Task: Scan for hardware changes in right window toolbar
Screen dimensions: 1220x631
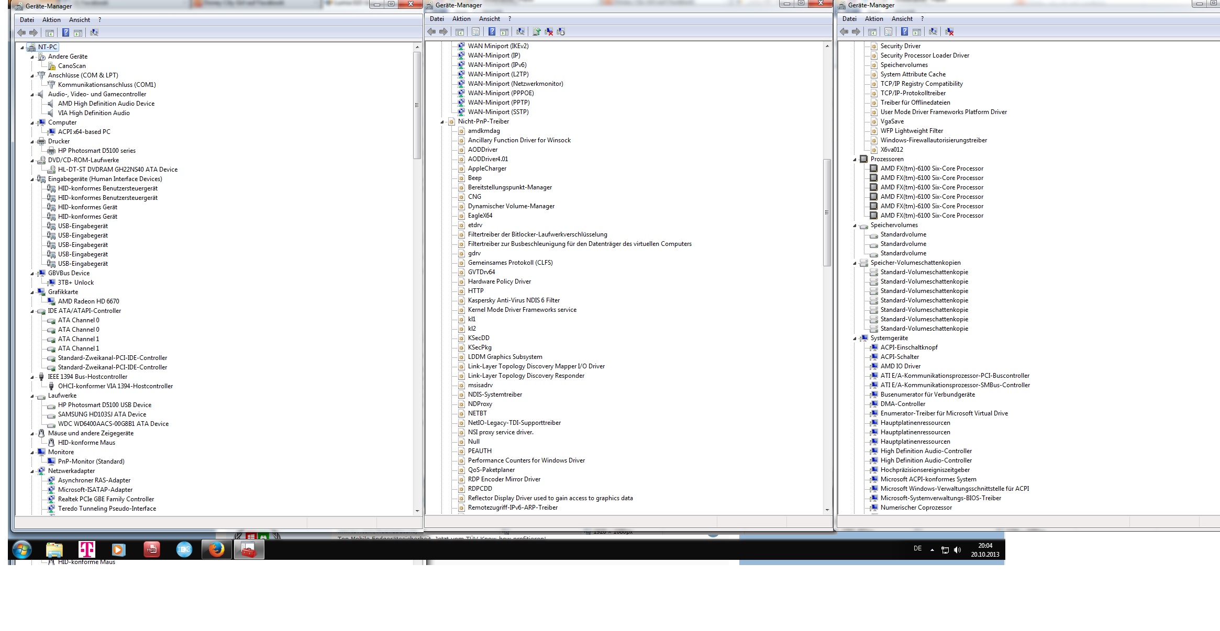Action: (x=933, y=31)
